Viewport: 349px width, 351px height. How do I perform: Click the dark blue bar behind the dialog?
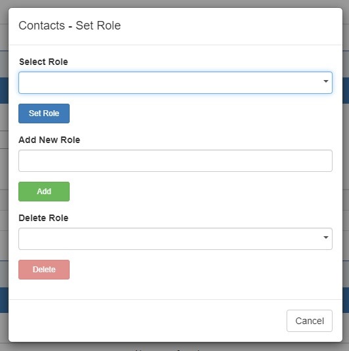pos(346,91)
